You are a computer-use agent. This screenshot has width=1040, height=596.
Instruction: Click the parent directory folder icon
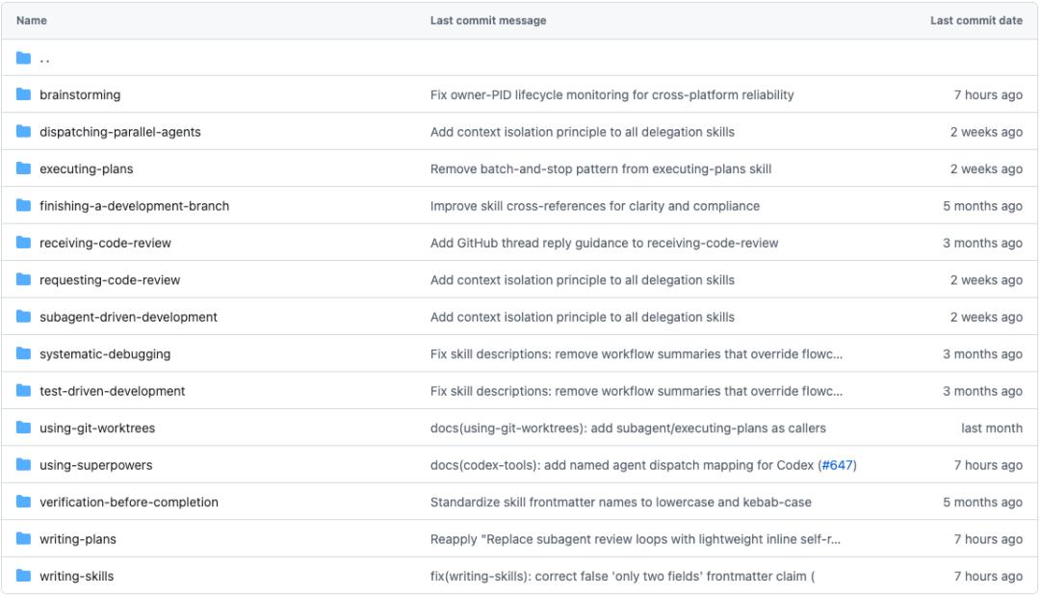coord(24,58)
